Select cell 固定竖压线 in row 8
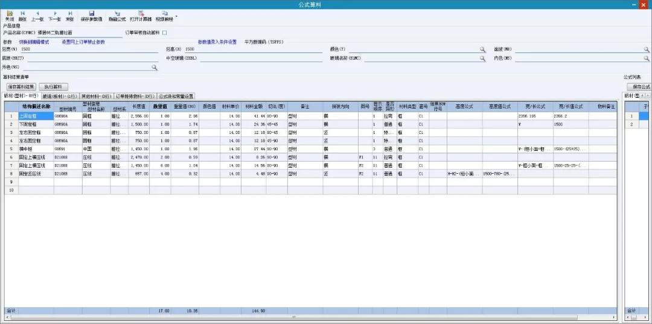 (x=36, y=174)
